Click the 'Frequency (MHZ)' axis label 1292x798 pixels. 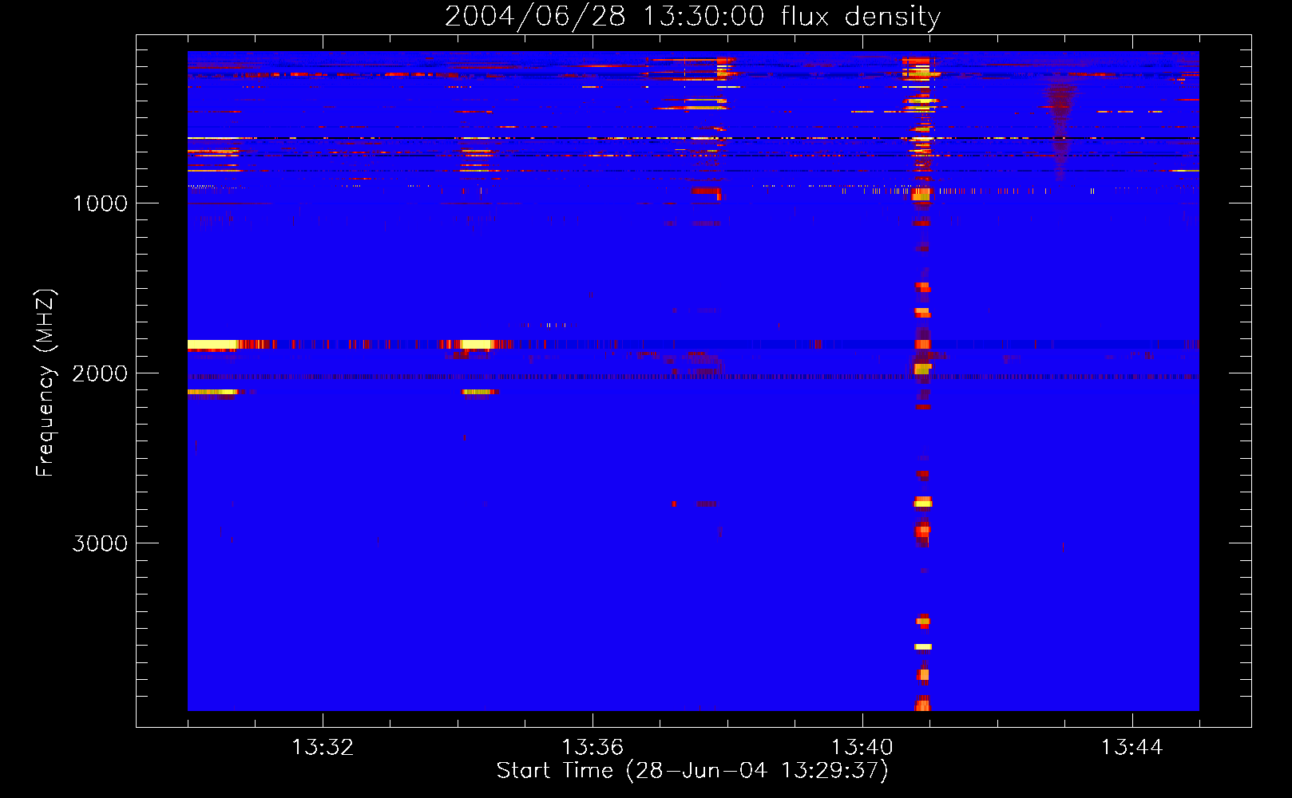pos(46,383)
